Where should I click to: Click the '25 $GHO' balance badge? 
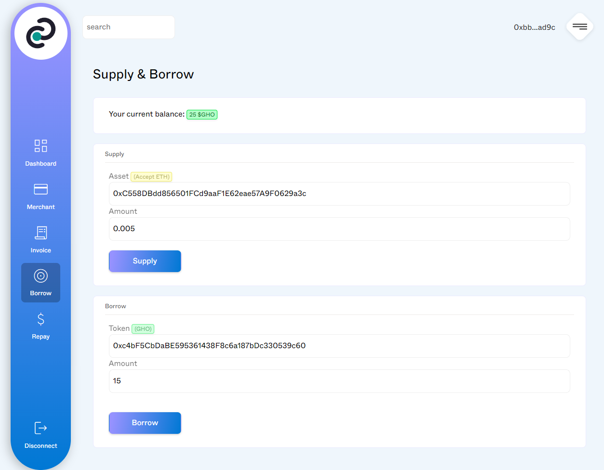tap(201, 114)
